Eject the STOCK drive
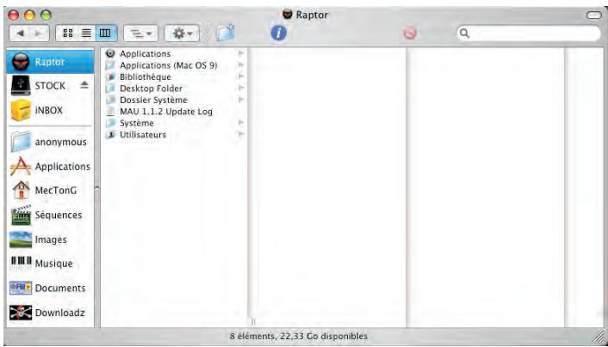This screenshot has height=347, width=608. (84, 85)
